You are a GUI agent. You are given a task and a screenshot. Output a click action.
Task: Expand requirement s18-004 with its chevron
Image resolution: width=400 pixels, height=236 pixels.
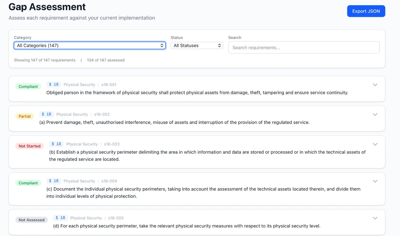[x=375, y=181]
